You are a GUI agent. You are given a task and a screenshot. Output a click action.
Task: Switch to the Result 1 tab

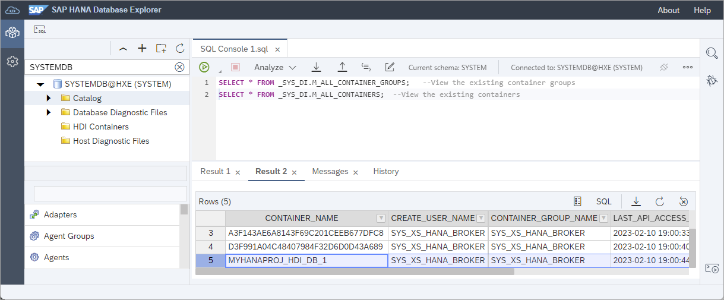[215, 171]
